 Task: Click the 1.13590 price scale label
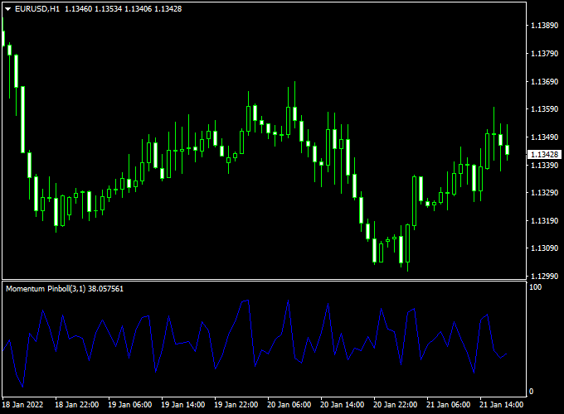(x=545, y=109)
